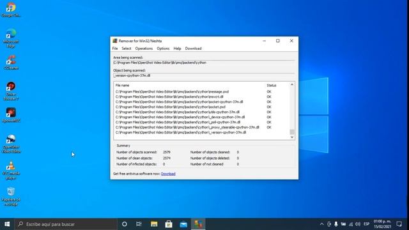Click the microphone tray icon
The height and width of the screenshot is (230, 409).
(x=336, y=224)
